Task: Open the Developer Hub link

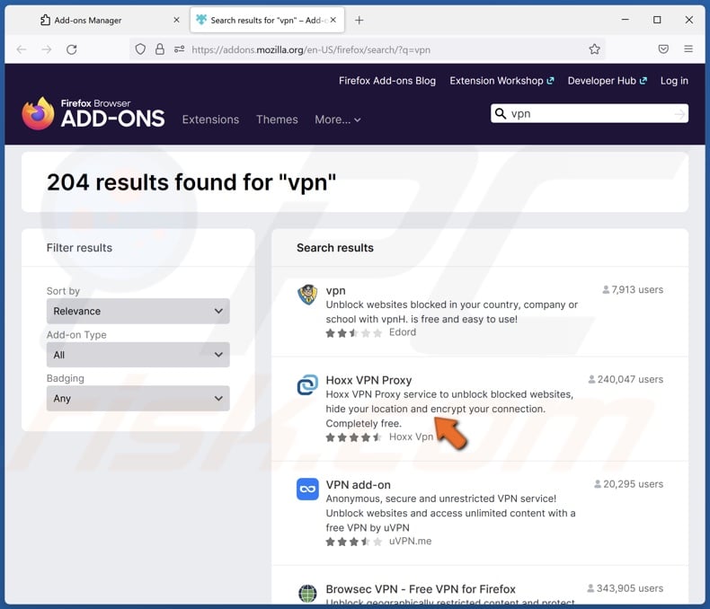Action: coord(608,81)
